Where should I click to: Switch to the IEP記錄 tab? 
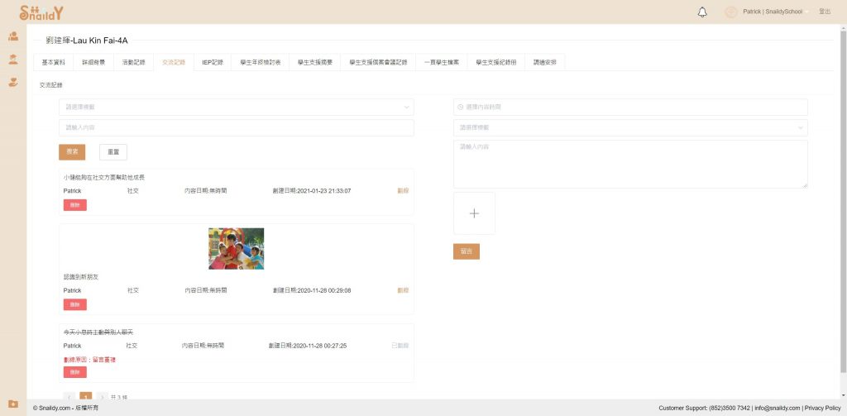tap(213, 62)
